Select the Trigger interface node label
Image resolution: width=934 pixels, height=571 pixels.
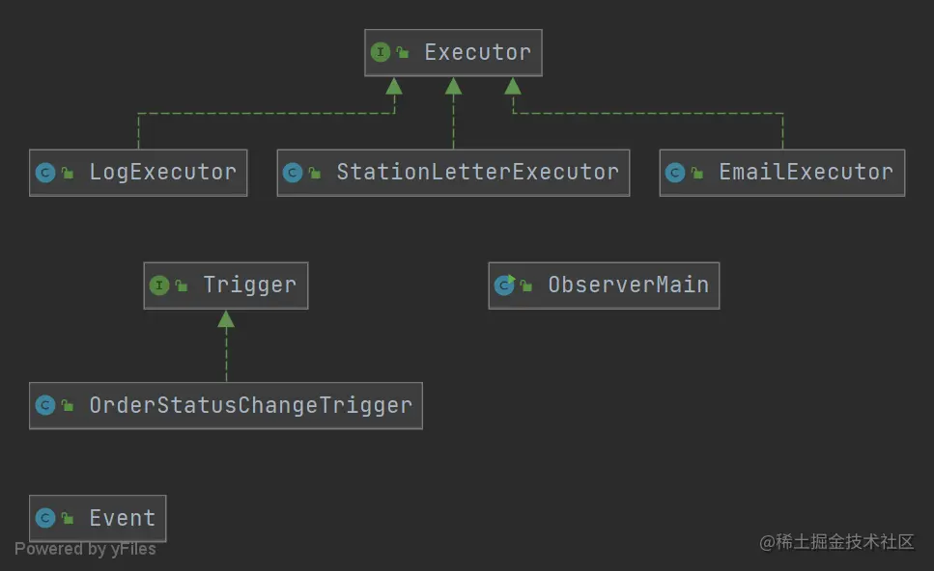point(249,285)
